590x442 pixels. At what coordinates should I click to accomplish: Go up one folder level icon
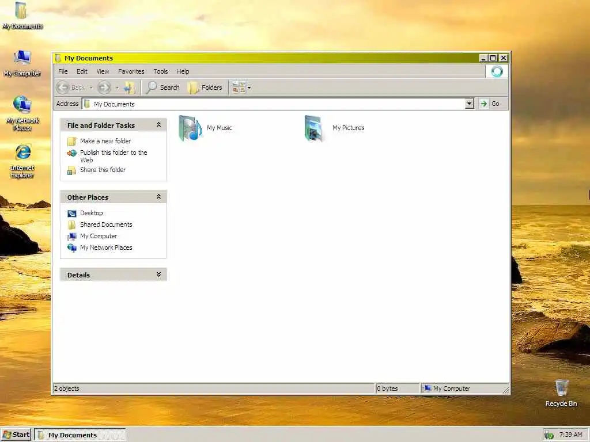130,87
